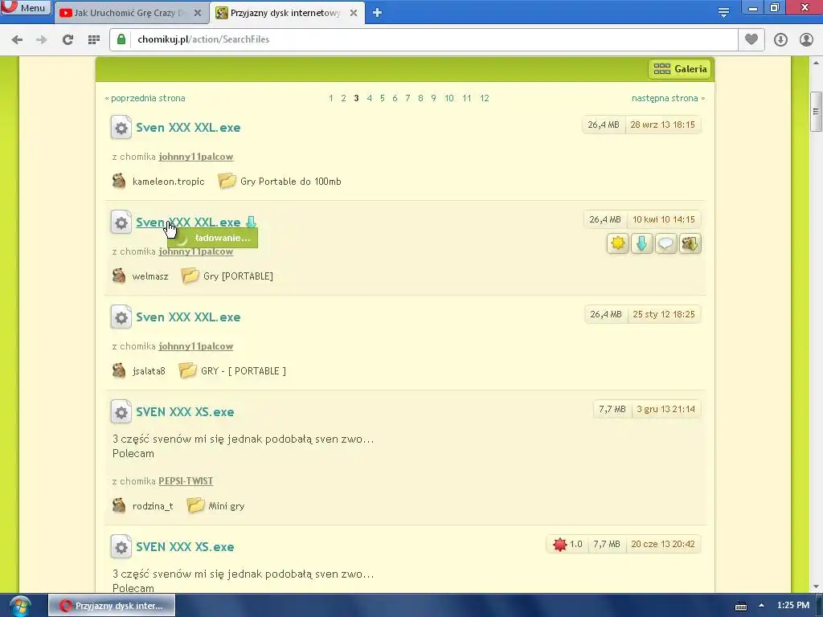This screenshot has width=823, height=617.
Task: Go to poprzednia strona
Action: (x=145, y=98)
